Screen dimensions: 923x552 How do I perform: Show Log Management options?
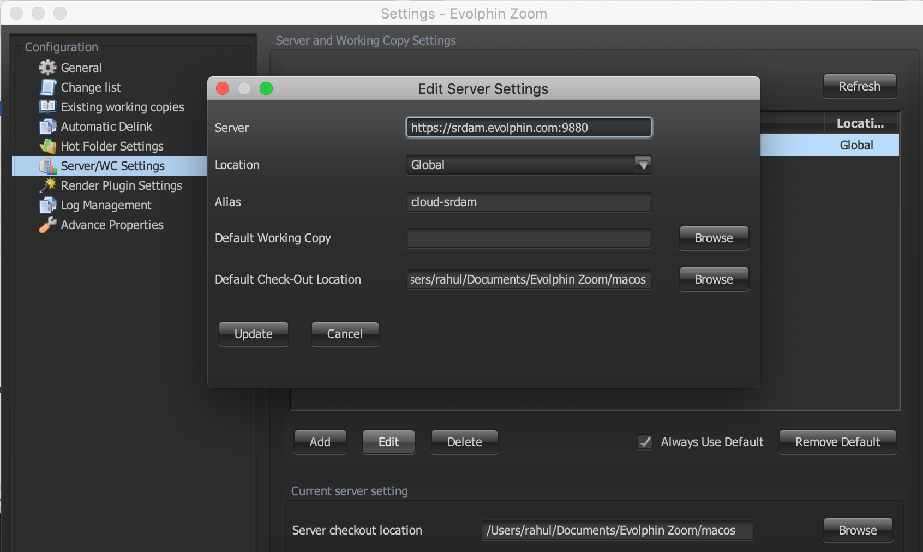coord(106,205)
